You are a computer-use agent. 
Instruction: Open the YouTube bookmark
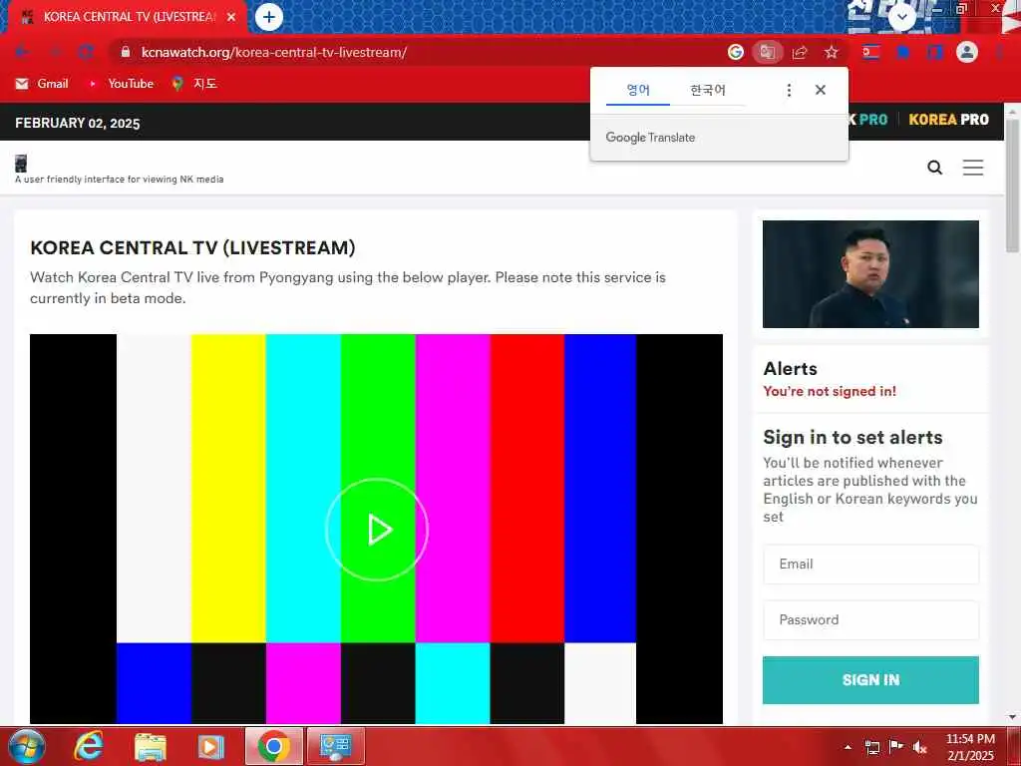[121, 84]
